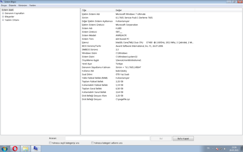243x152 pixels.
Task: Click the Sistem Bilgisi title bar icon
Action: tap(2, 2)
